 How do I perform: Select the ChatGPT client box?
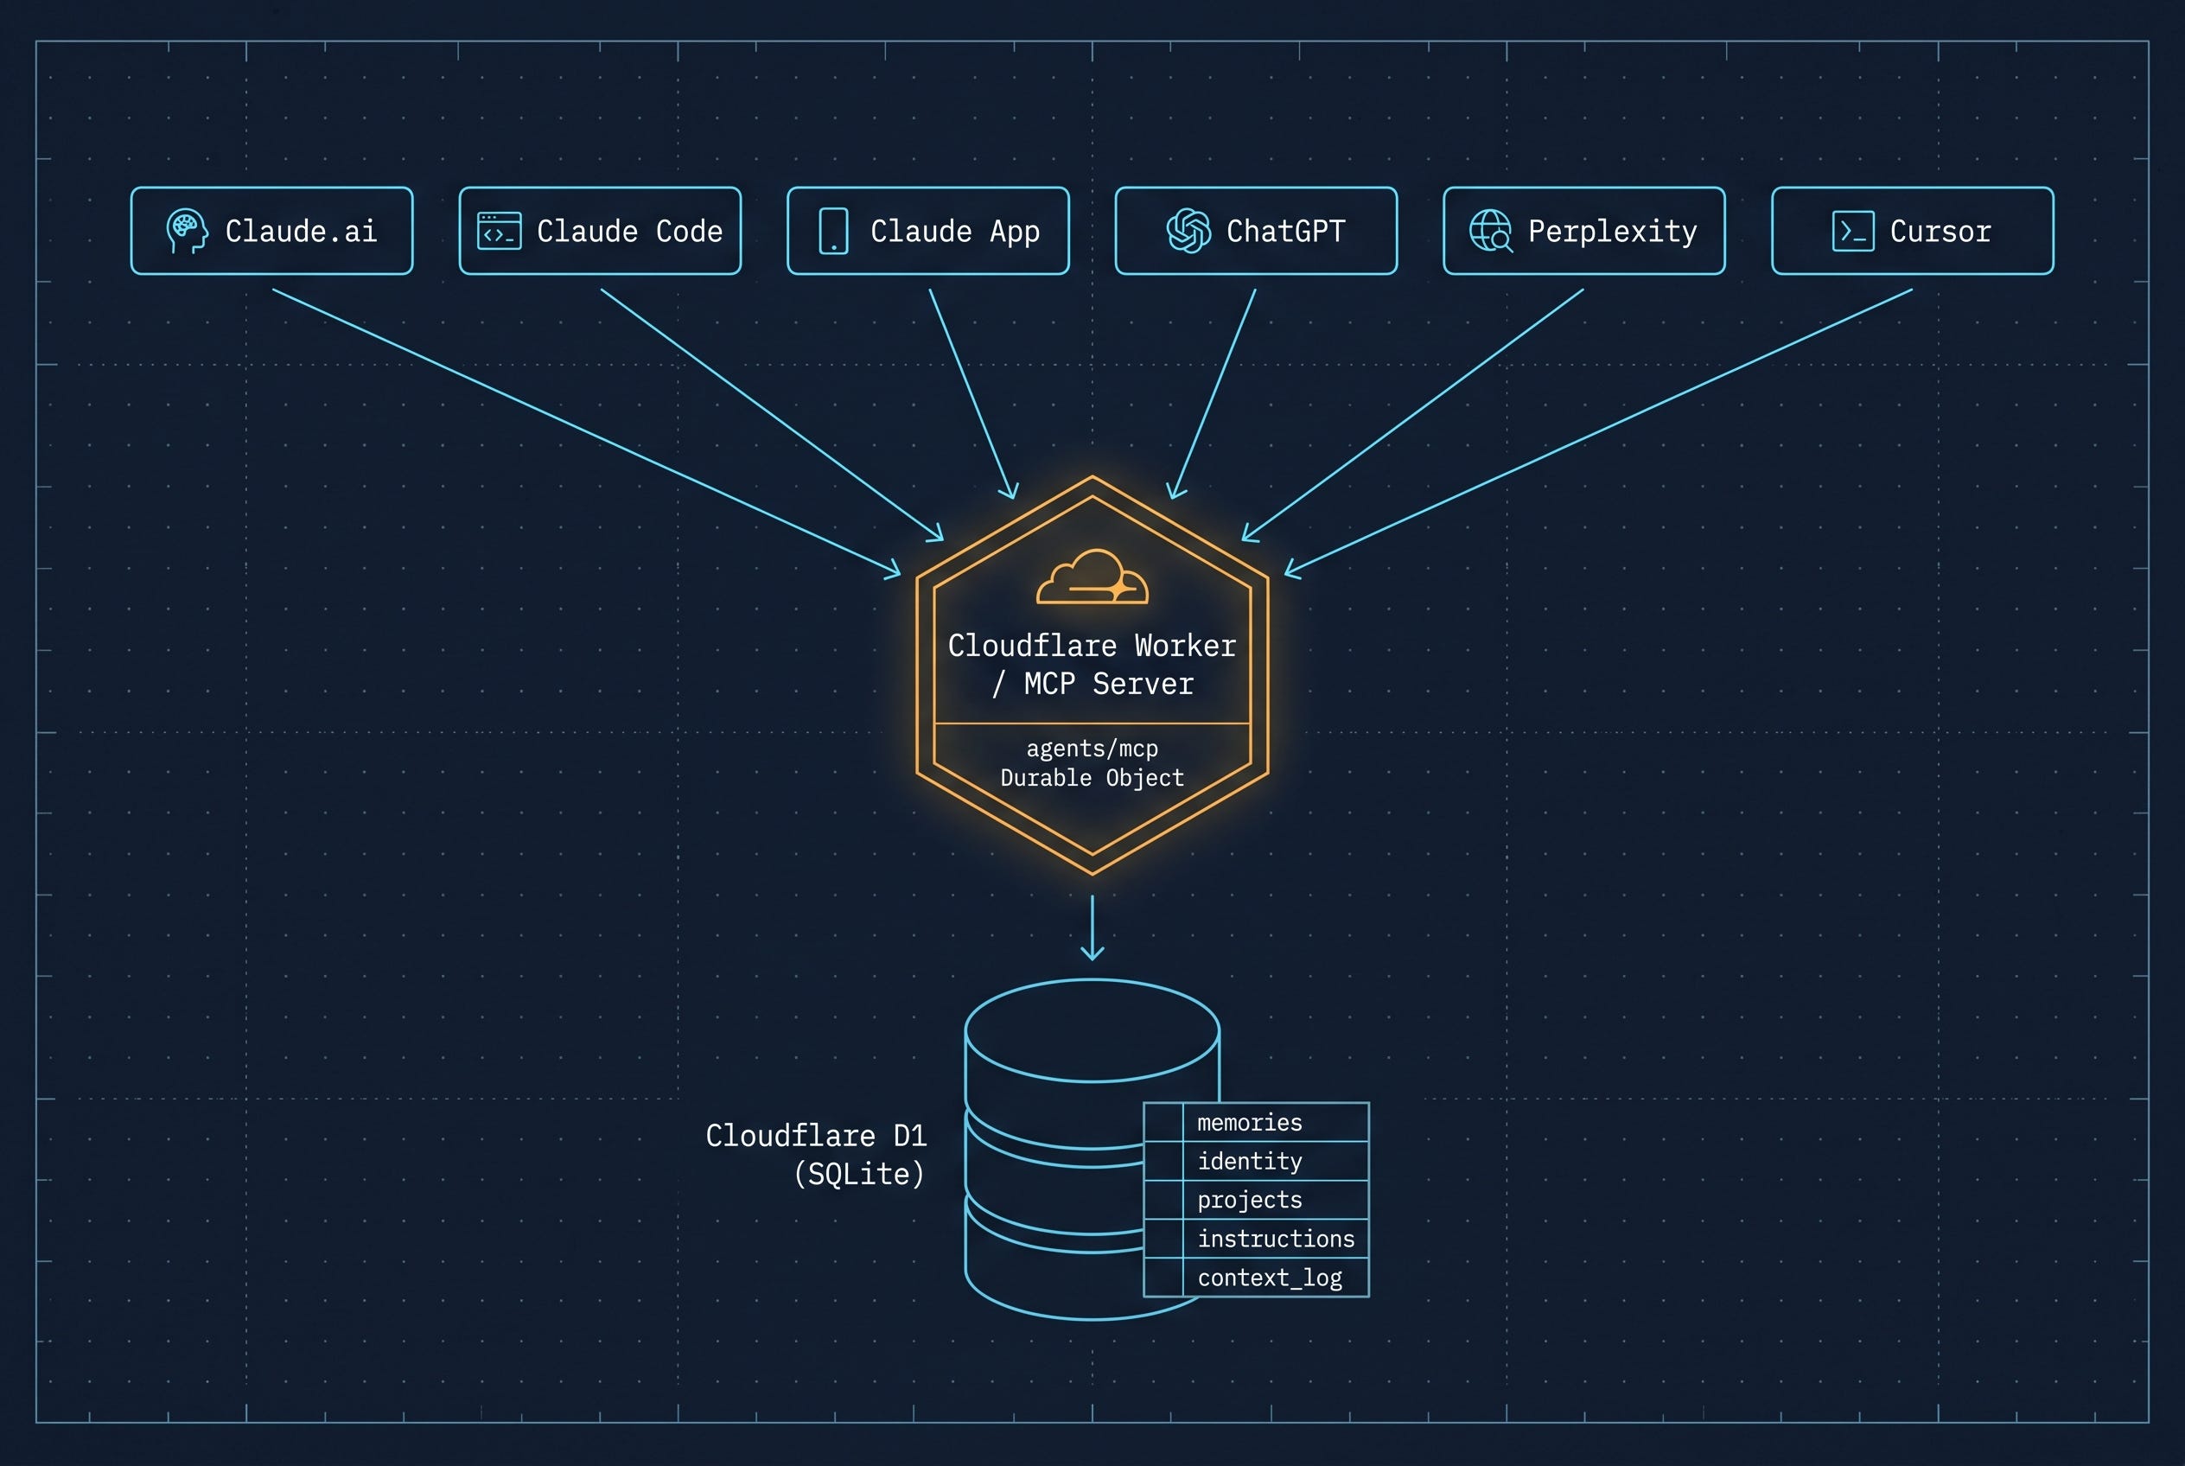coord(1257,231)
